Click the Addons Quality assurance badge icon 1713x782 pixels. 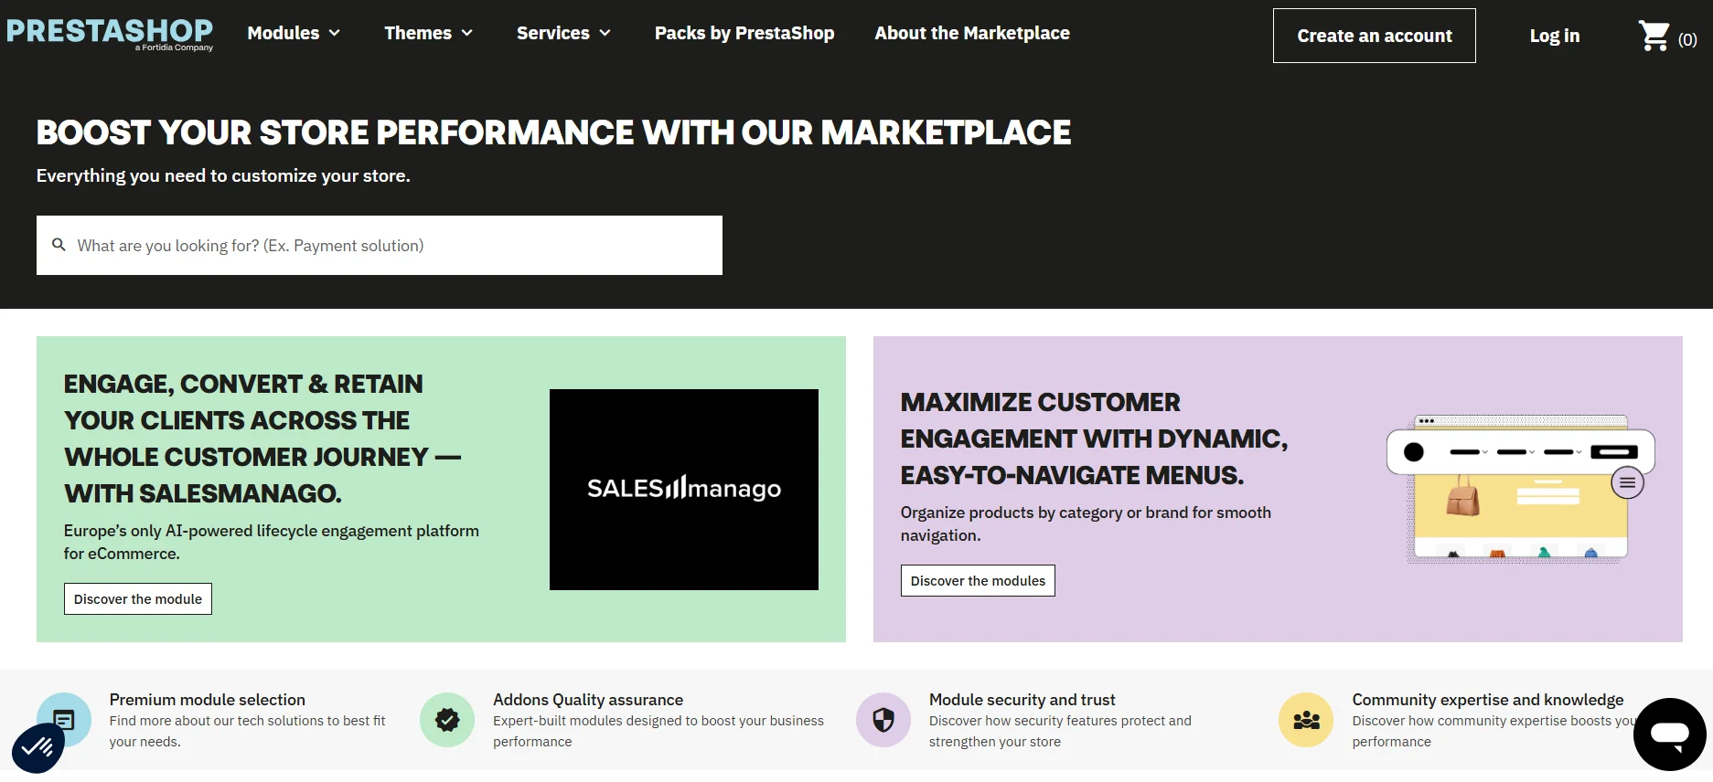pyautogui.click(x=446, y=720)
